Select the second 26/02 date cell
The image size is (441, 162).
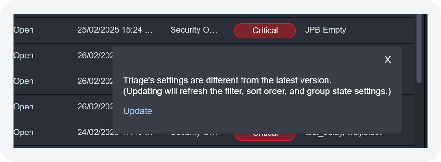(x=95, y=81)
